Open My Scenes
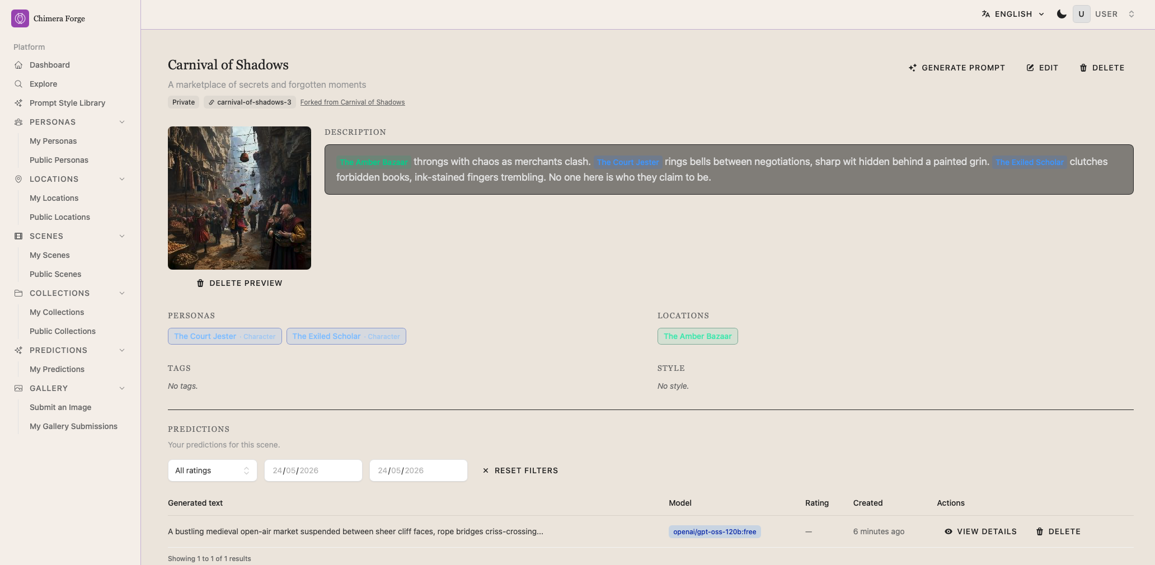Viewport: 1155px width, 565px height. (x=50, y=255)
